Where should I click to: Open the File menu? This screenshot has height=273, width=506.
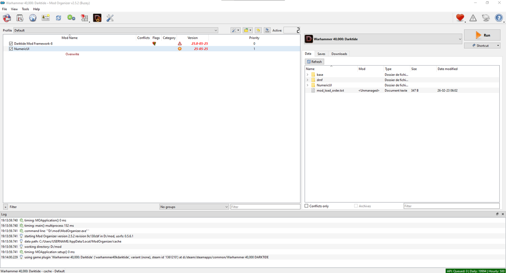coord(4,9)
